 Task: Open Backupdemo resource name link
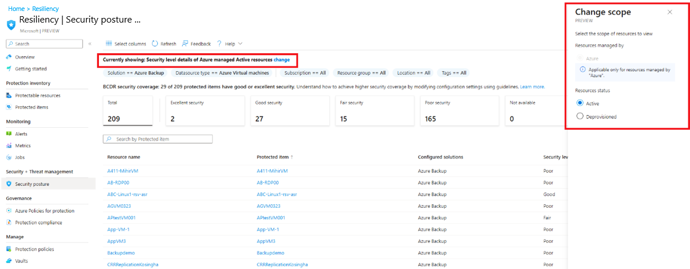121,253
